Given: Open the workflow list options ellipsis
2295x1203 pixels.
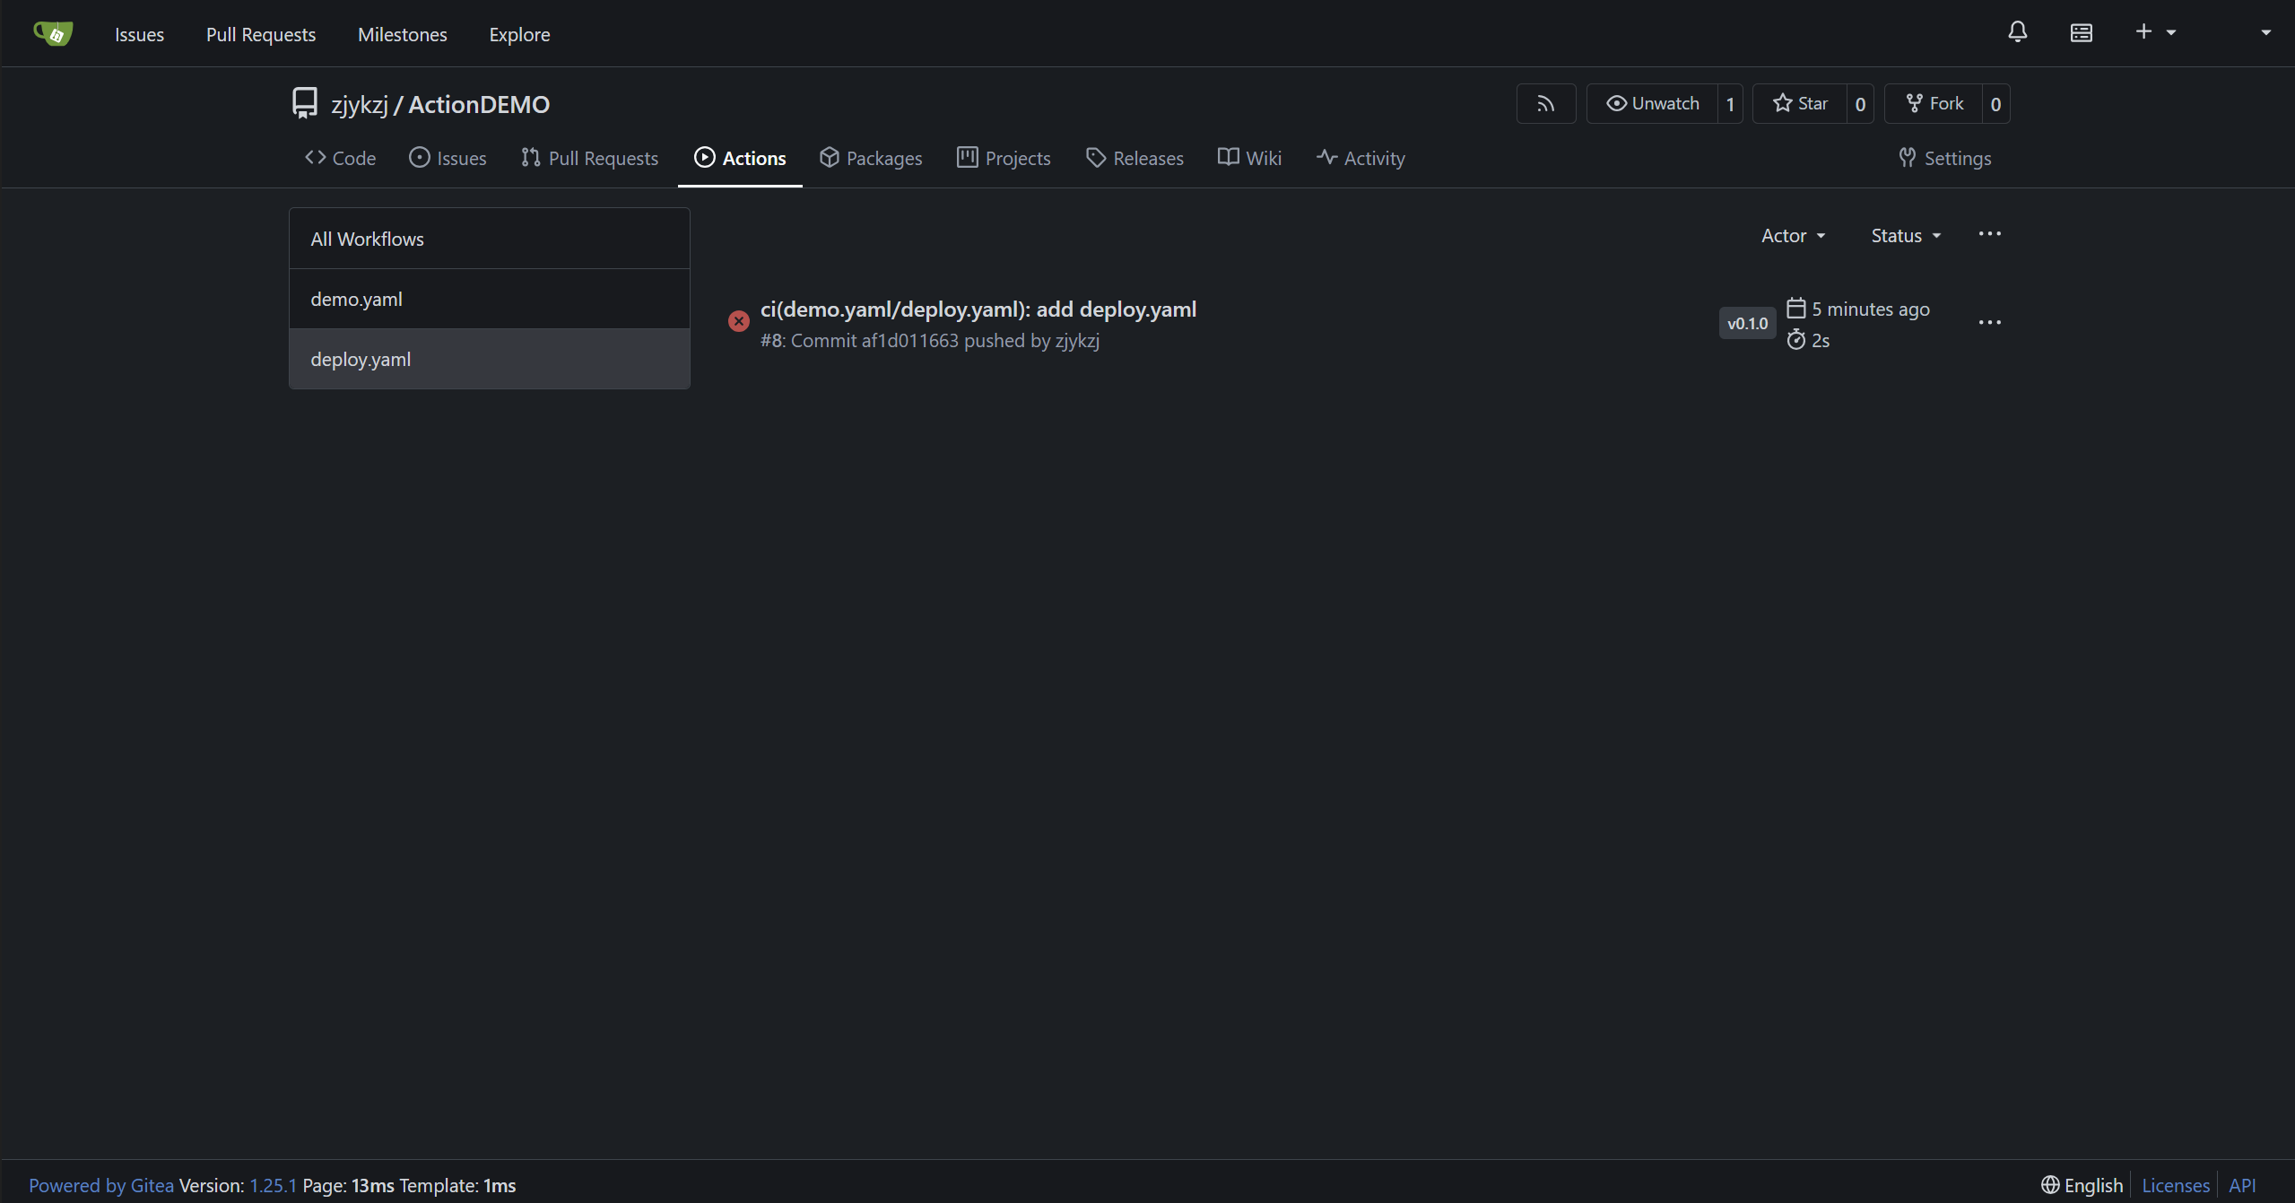Looking at the screenshot, I should (1989, 234).
